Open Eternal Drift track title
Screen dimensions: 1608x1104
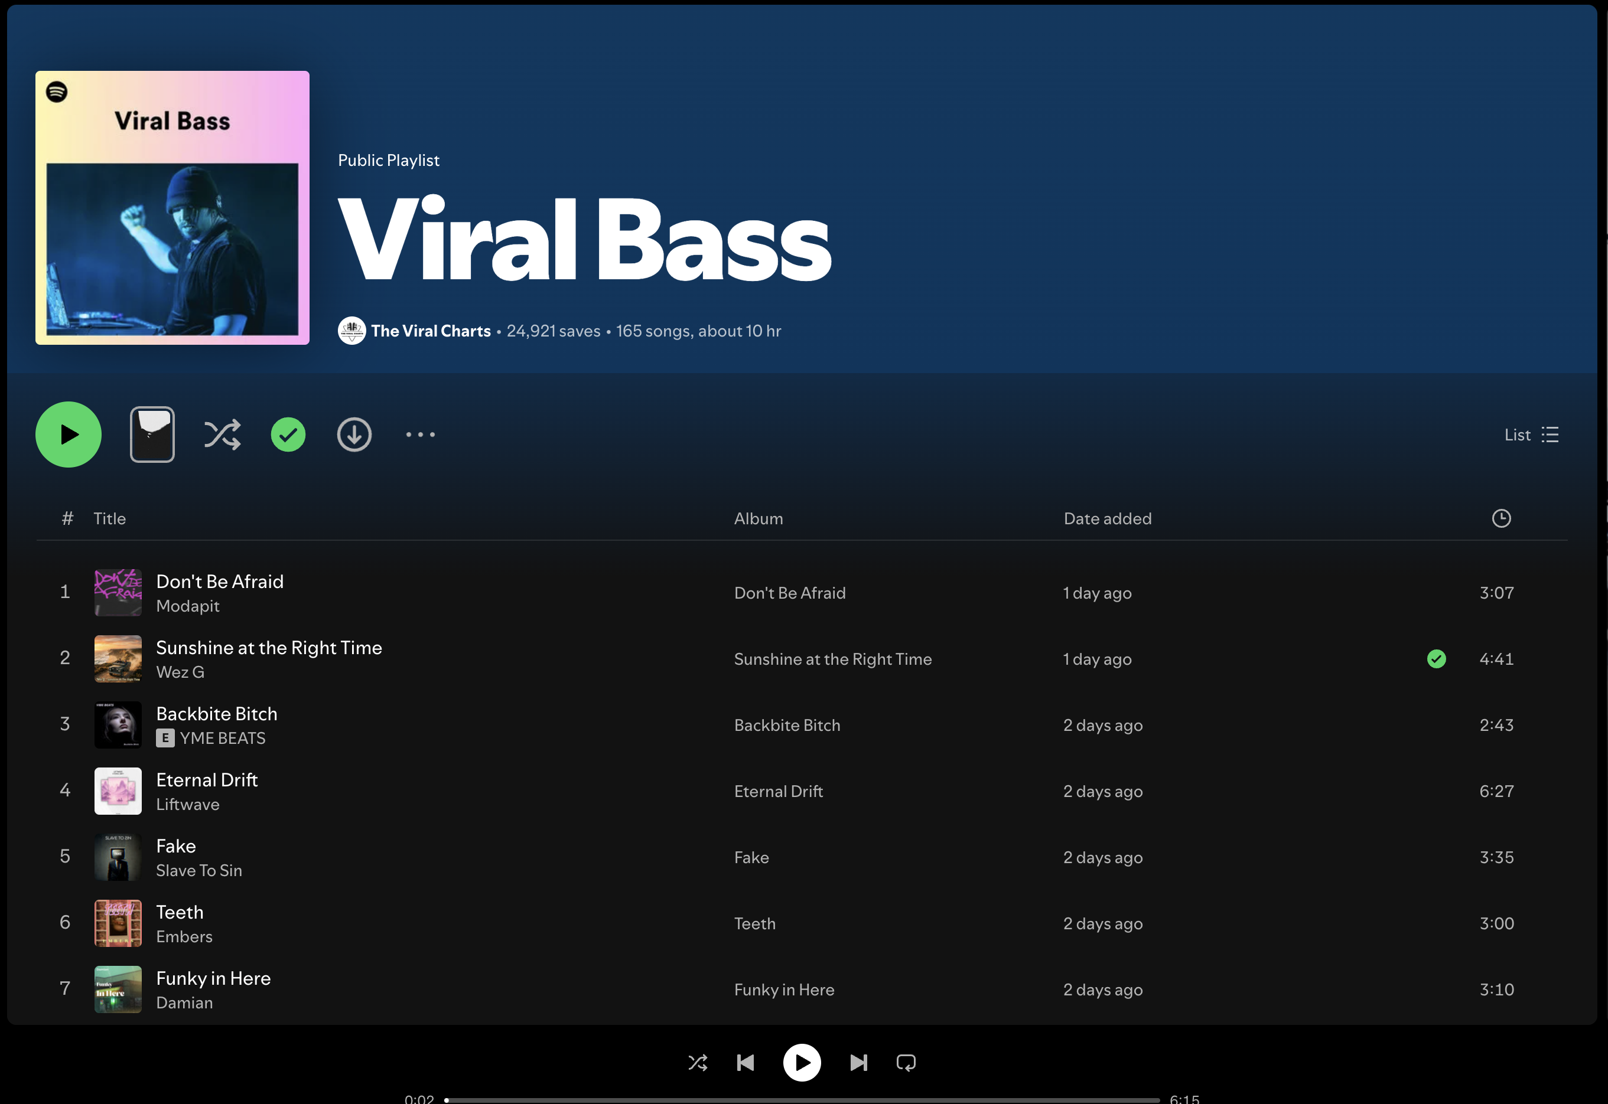[x=207, y=779]
